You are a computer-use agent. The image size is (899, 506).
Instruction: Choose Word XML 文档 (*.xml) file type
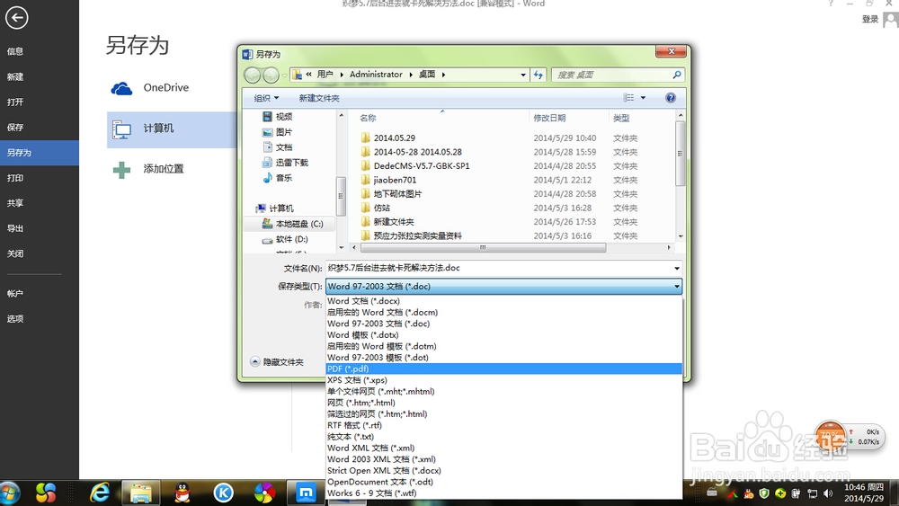(x=504, y=448)
